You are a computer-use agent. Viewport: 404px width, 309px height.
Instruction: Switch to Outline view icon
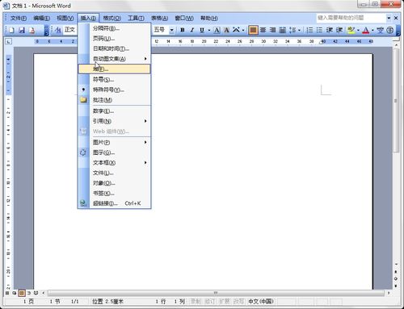click(28, 293)
